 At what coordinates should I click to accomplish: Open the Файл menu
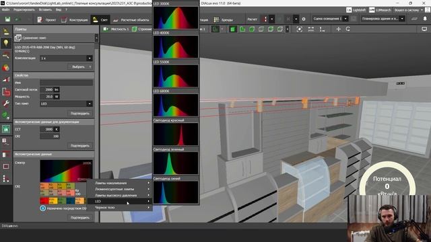tap(6, 9)
